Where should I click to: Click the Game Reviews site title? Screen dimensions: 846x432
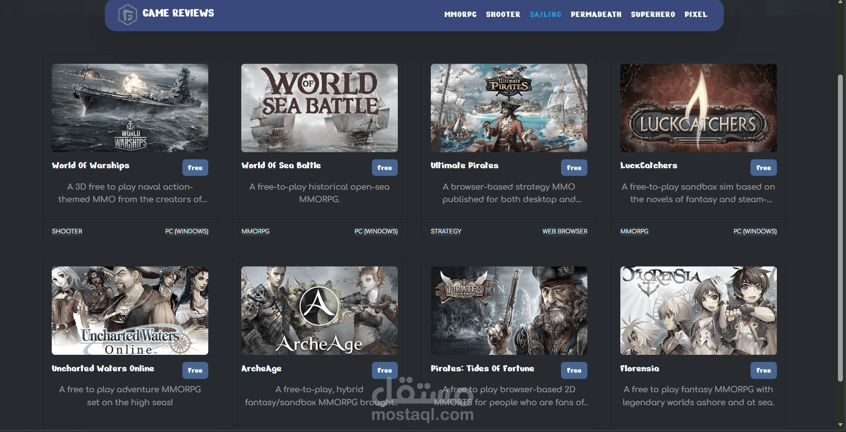pos(178,13)
